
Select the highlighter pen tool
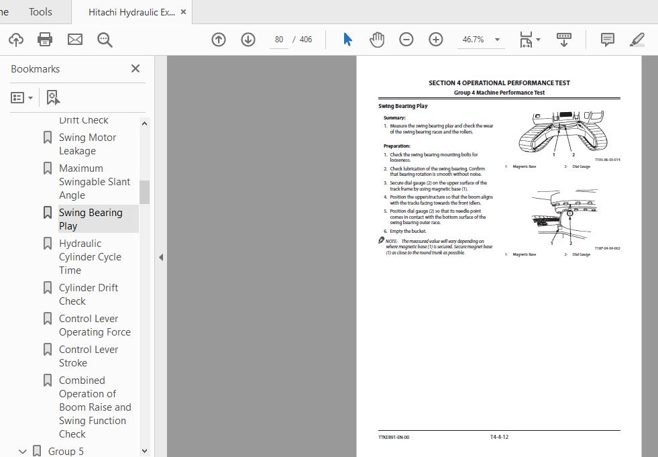[637, 40]
